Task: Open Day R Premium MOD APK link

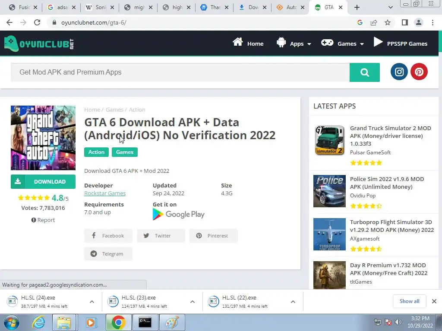Action: coord(388,269)
